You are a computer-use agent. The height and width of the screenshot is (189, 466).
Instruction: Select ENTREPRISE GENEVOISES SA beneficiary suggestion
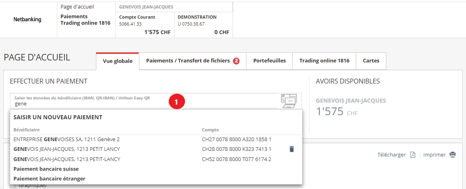67,139
